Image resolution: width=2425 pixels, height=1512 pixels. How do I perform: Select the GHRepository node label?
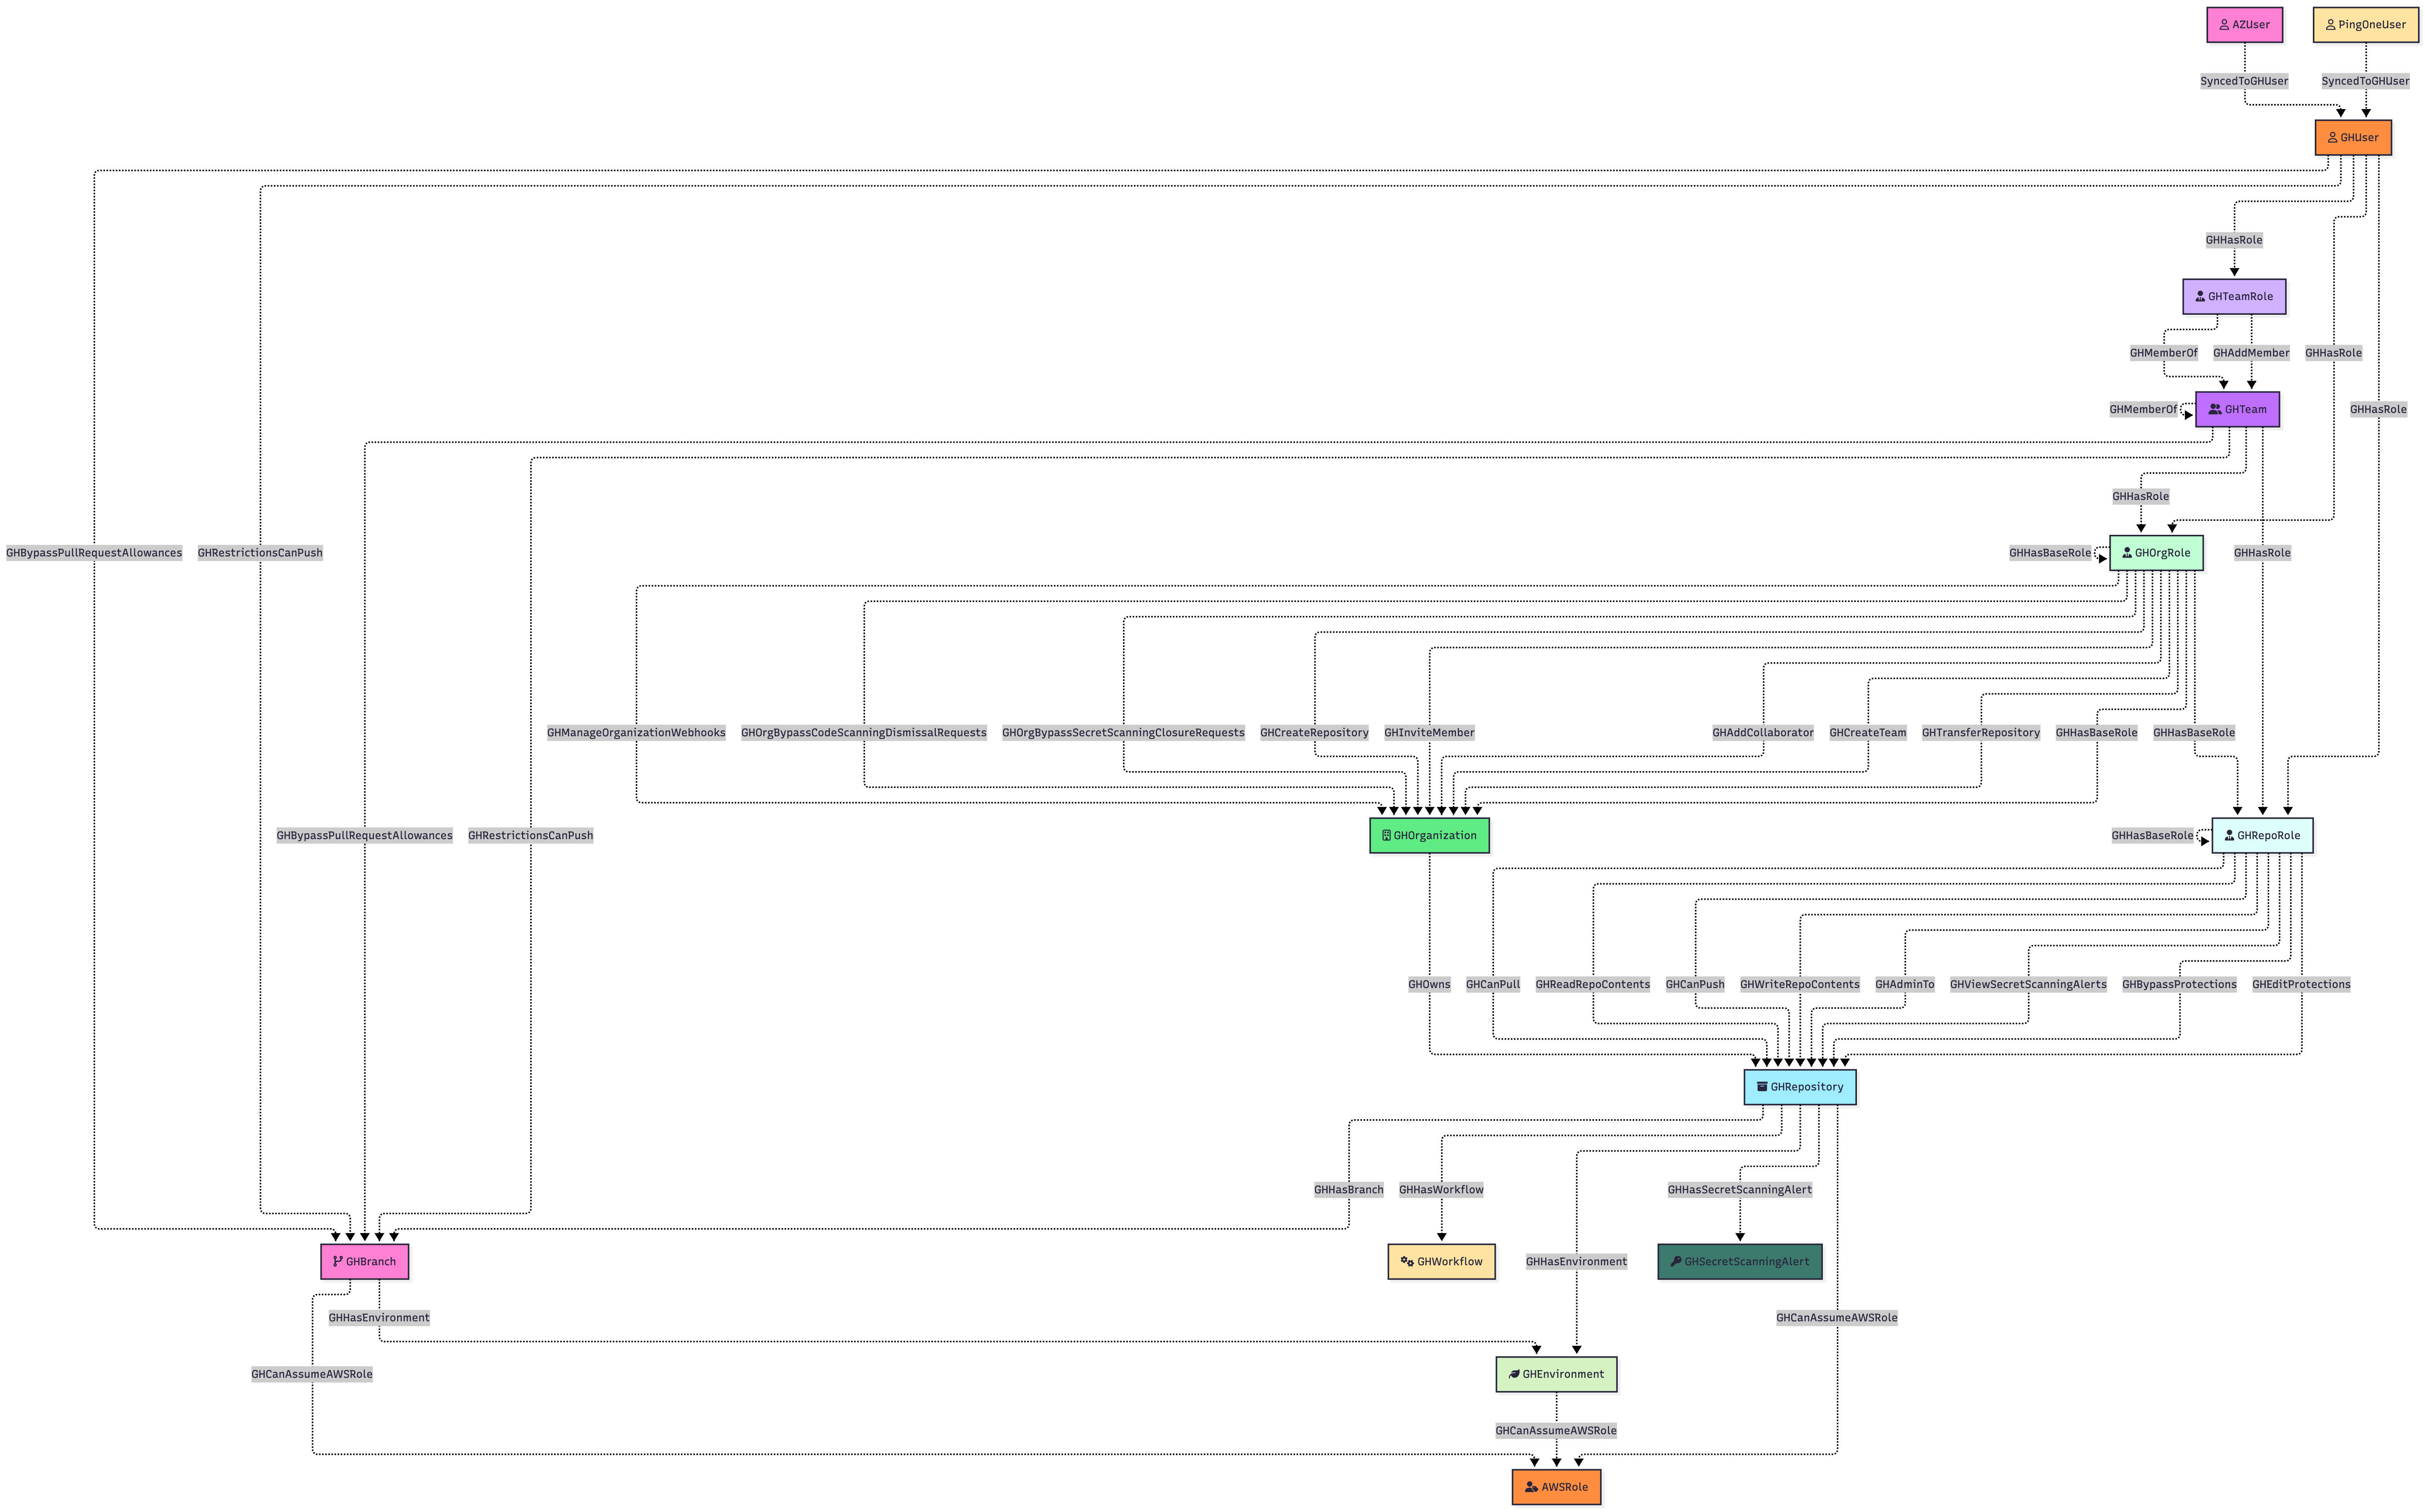point(1807,1087)
